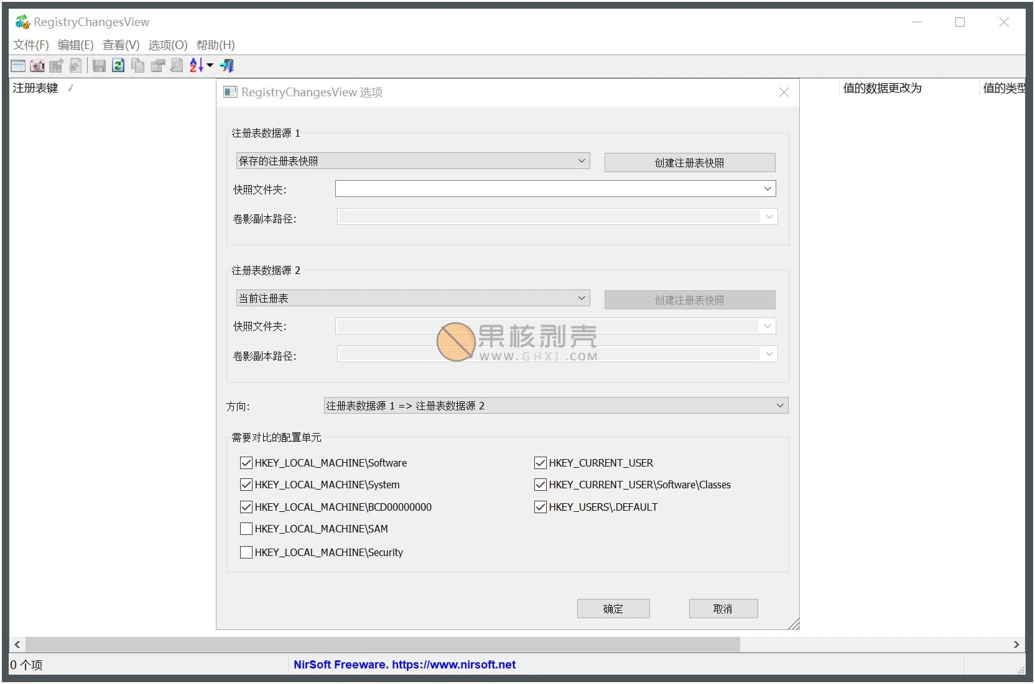Screen dimensions: 1035x684
Task: Click the horizontal scrollbar thumb
Action: click(x=383, y=645)
